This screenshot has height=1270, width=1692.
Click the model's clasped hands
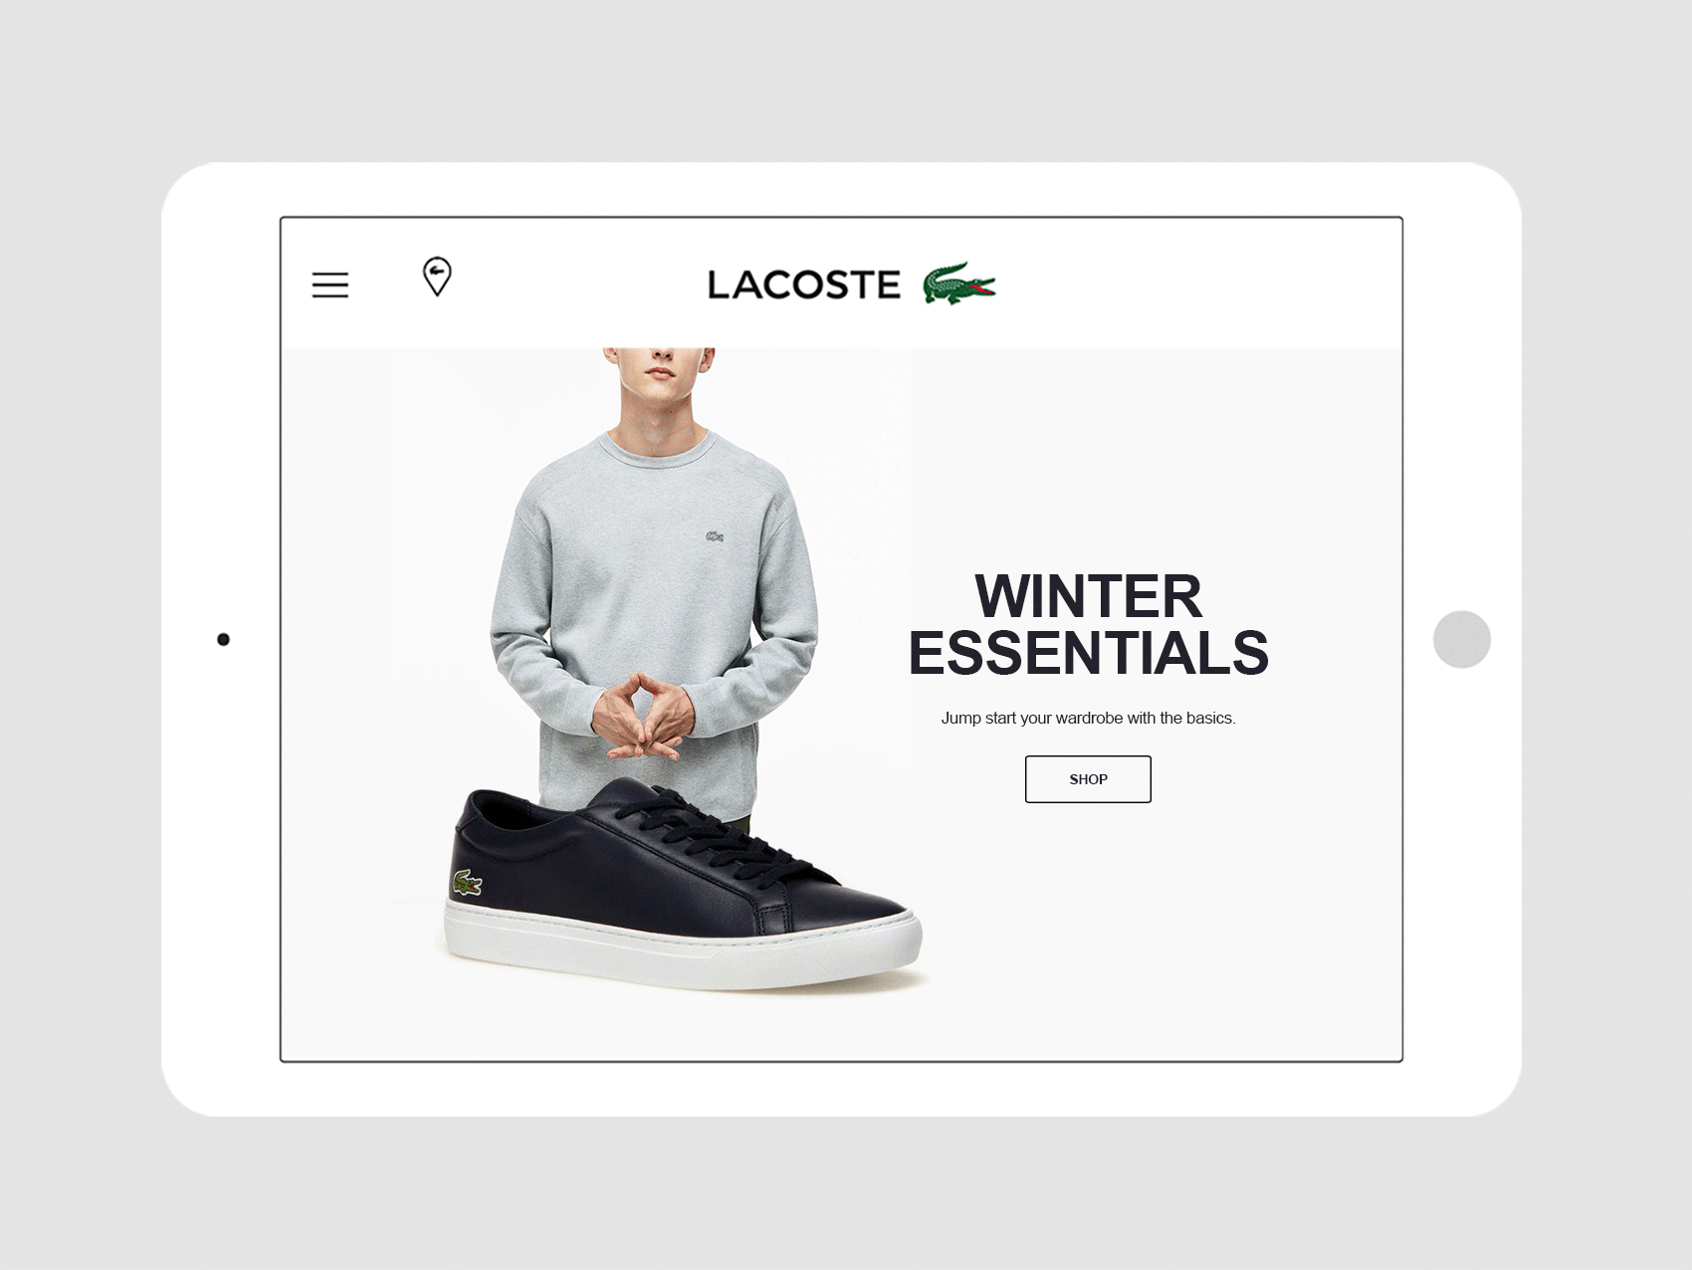642,717
